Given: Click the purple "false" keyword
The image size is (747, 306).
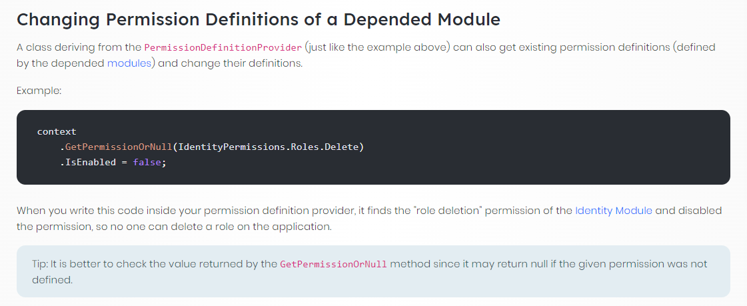Looking at the screenshot, I should pyautogui.click(x=146, y=161).
